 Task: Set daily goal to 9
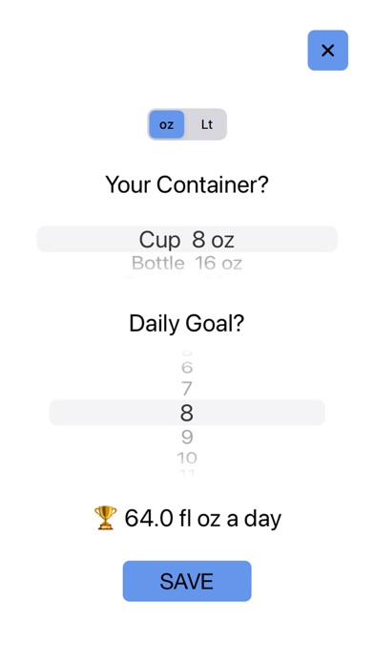(x=187, y=437)
